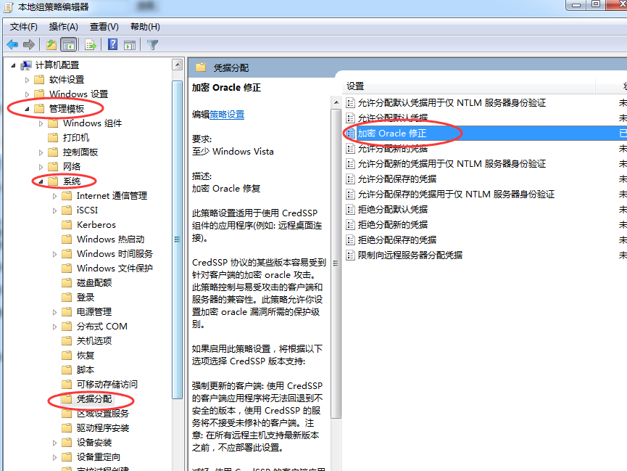
Task: Click the Filter funnel icon
Action: point(153,44)
